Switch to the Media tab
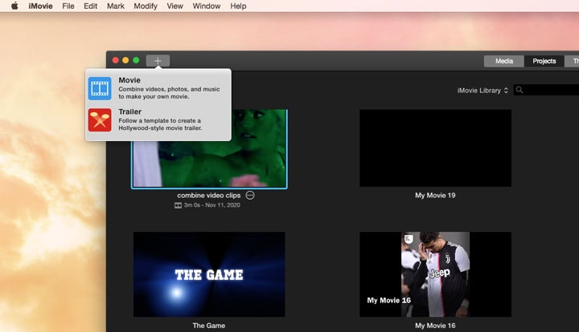Viewport: 579px width, 332px height. point(503,61)
